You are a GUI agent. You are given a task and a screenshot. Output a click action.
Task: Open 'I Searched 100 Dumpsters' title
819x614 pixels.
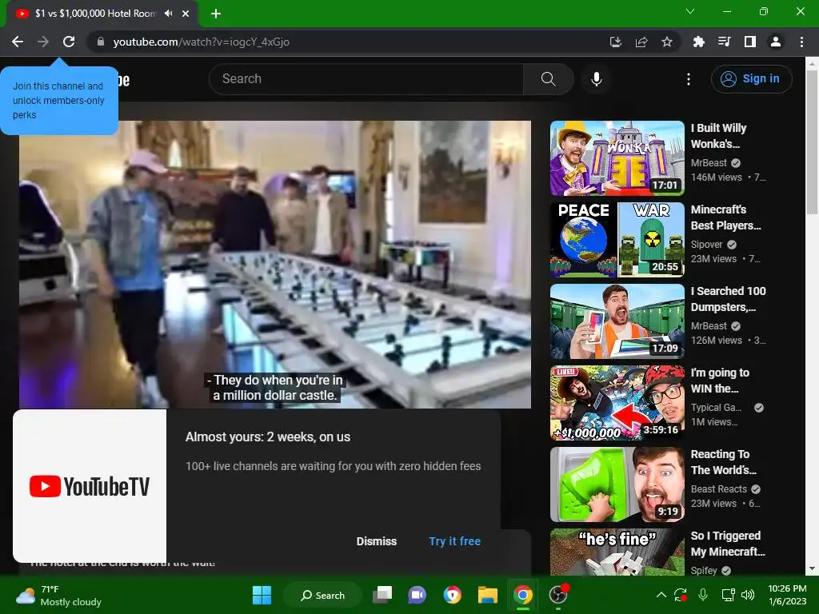click(728, 299)
